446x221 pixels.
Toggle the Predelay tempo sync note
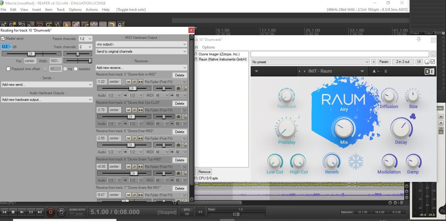(299, 117)
